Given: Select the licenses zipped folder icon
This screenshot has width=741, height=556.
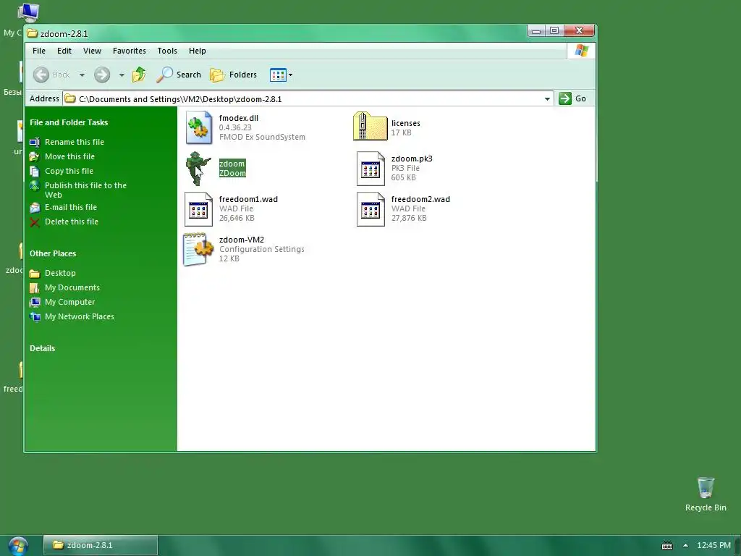Looking at the screenshot, I should click(x=370, y=126).
